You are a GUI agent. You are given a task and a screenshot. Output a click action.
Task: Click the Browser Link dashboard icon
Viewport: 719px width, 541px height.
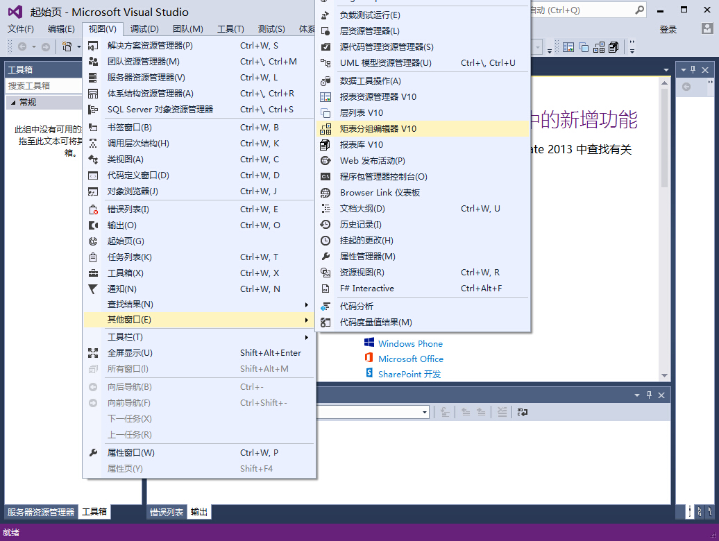(325, 193)
